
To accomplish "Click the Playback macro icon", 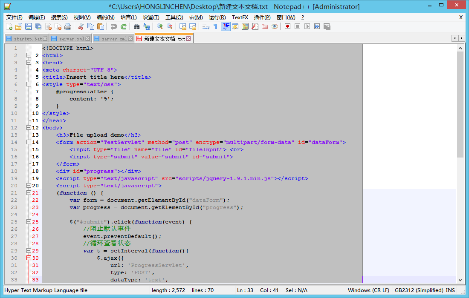I will coord(307,26).
